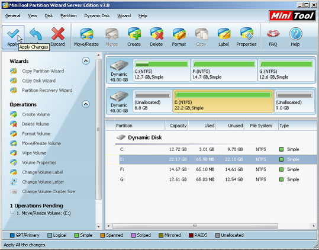Click Delete Volume operation
This screenshot has width=319, height=250.
pyautogui.click(x=36, y=124)
